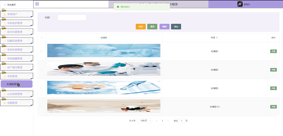Tick the checkbox for row 轮播图3
Screen dimensions: 283x136
(x=41, y=88)
